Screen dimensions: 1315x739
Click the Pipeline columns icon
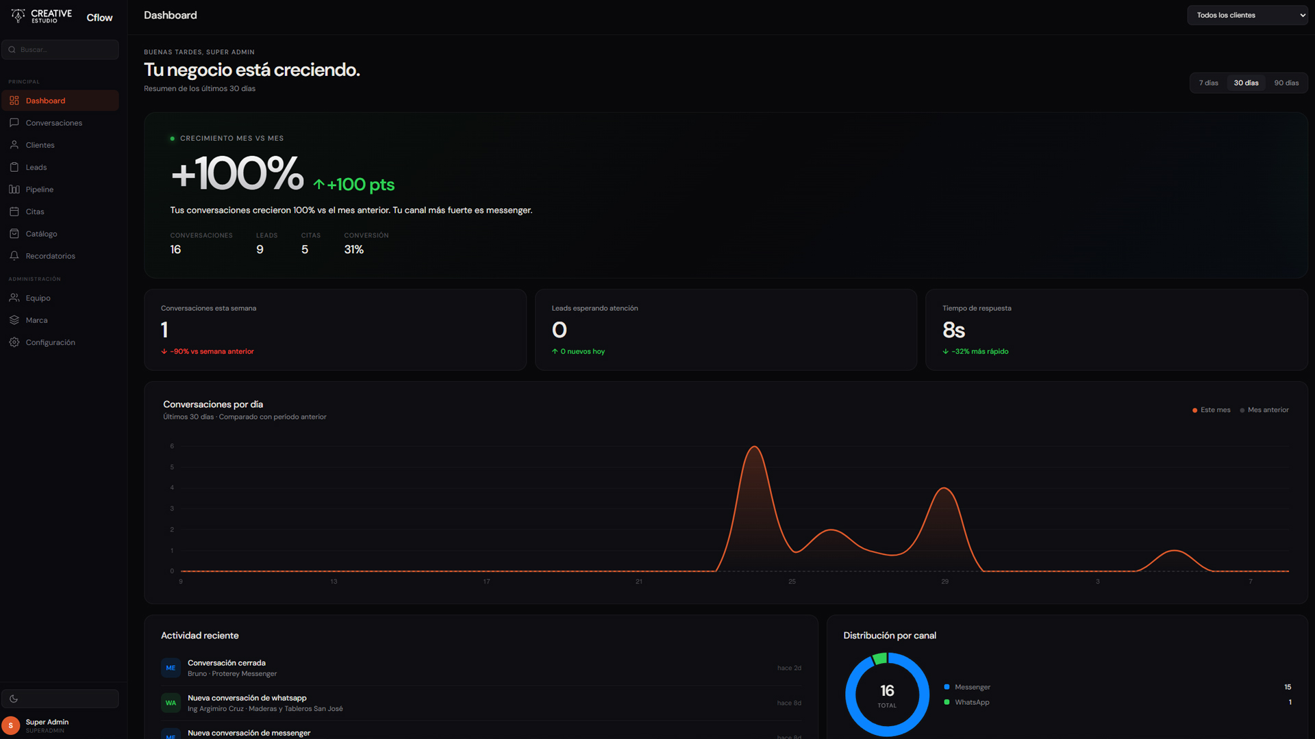pyautogui.click(x=14, y=190)
